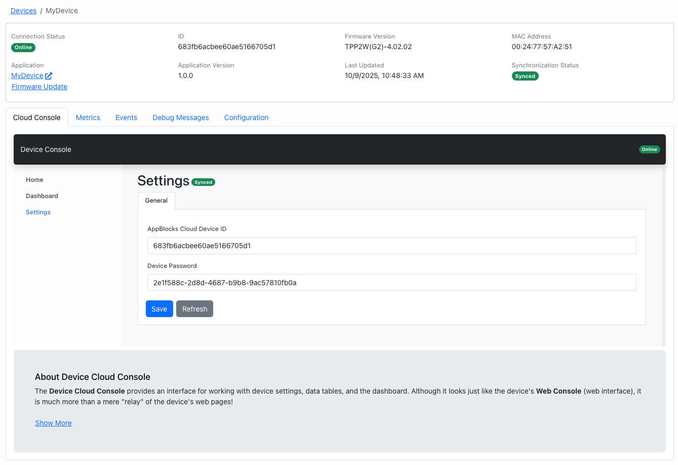Expand the Show More link

[x=53, y=423]
